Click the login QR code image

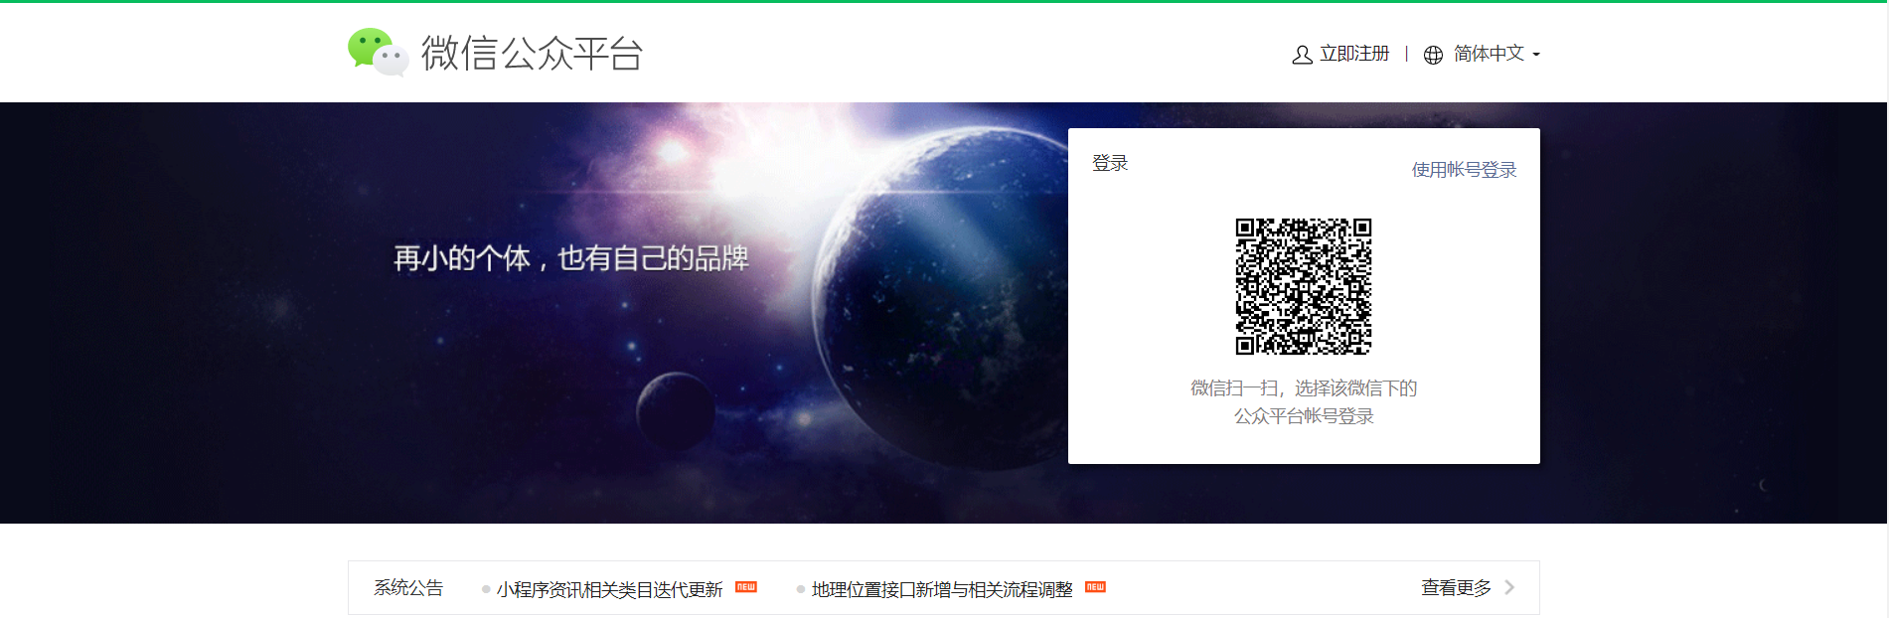(x=1303, y=286)
